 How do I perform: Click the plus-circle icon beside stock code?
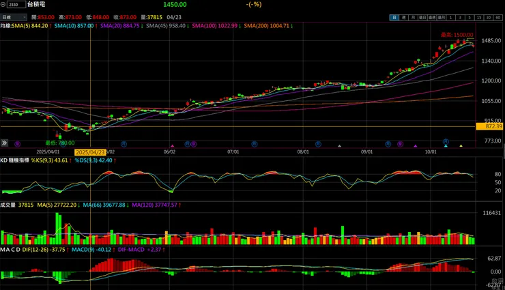pyautogui.click(x=3, y=5)
